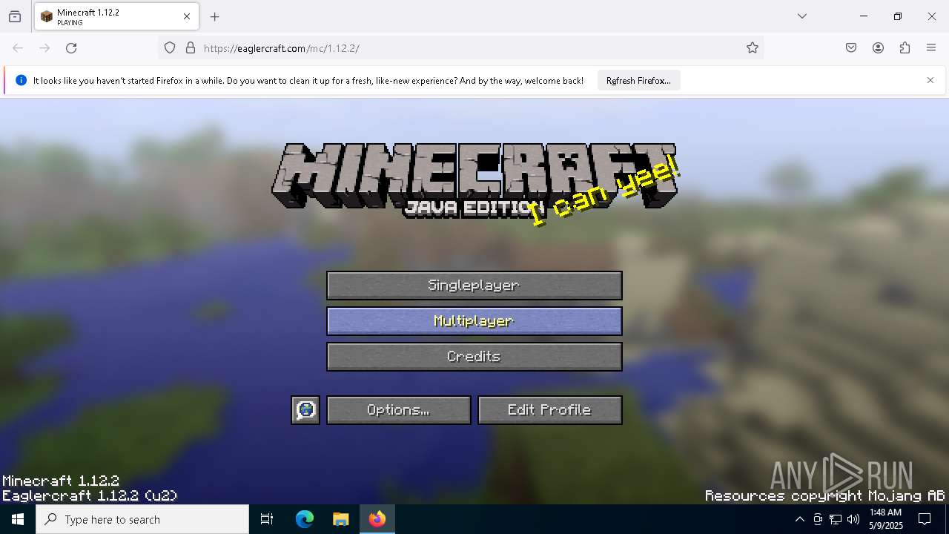Bookmark this page with star icon
949x534 pixels.
click(753, 48)
